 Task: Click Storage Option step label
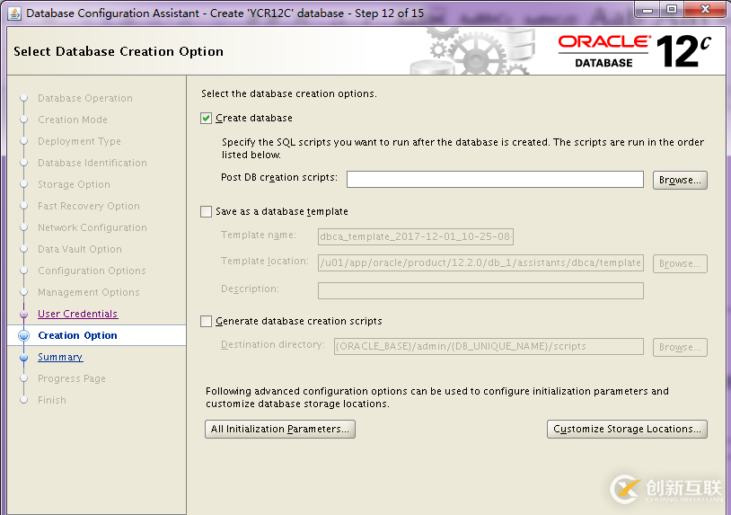point(75,184)
